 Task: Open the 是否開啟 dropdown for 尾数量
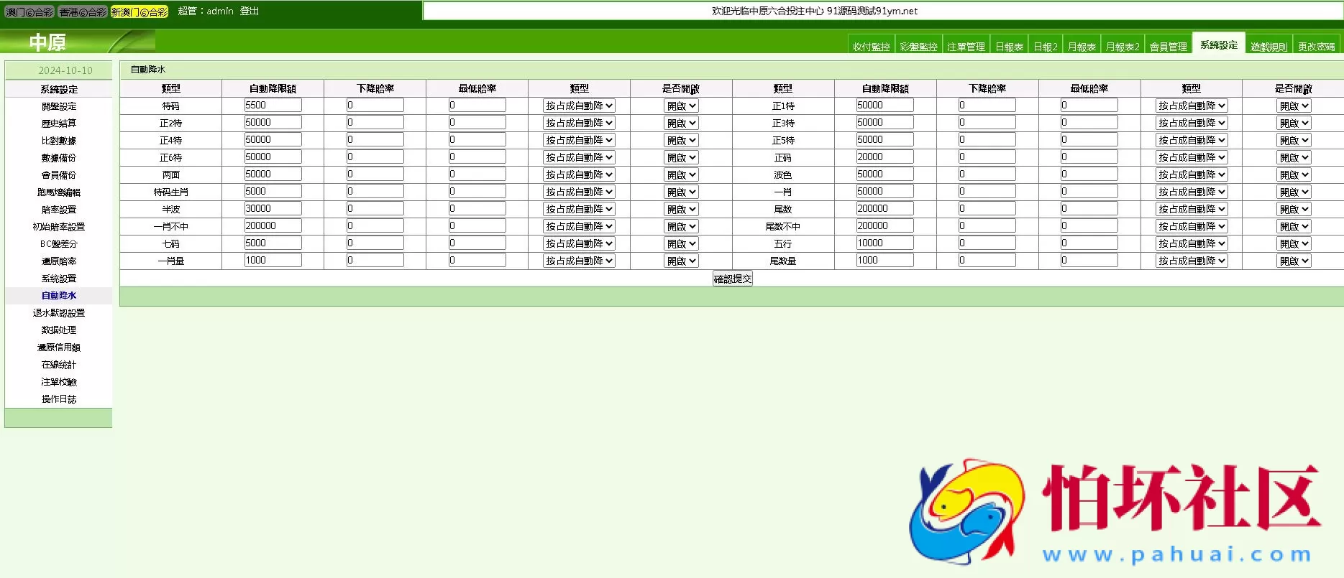point(1294,261)
